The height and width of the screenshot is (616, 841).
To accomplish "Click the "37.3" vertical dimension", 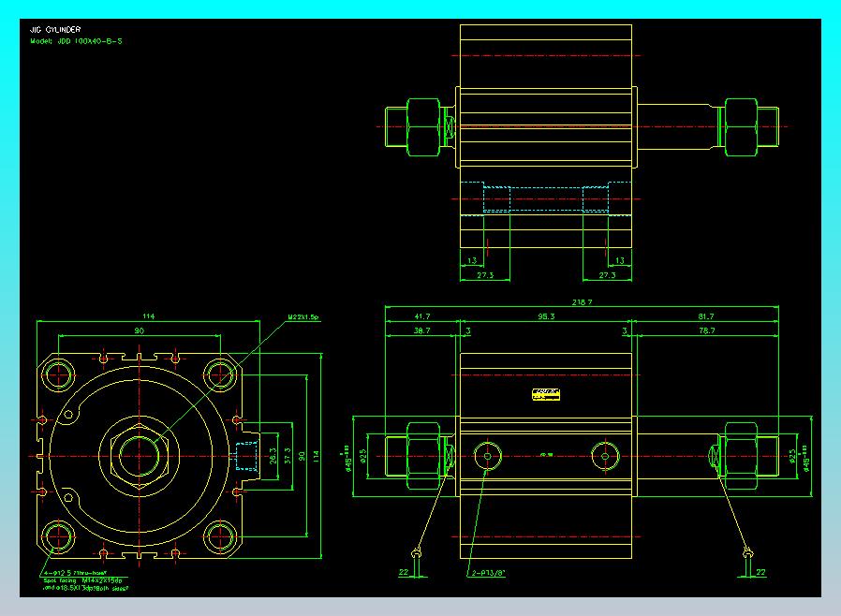I will (288, 456).
